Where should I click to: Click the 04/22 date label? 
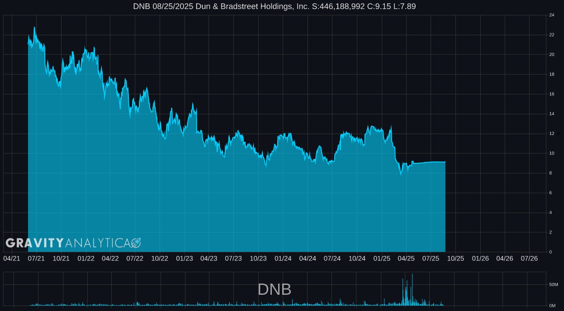(110, 258)
